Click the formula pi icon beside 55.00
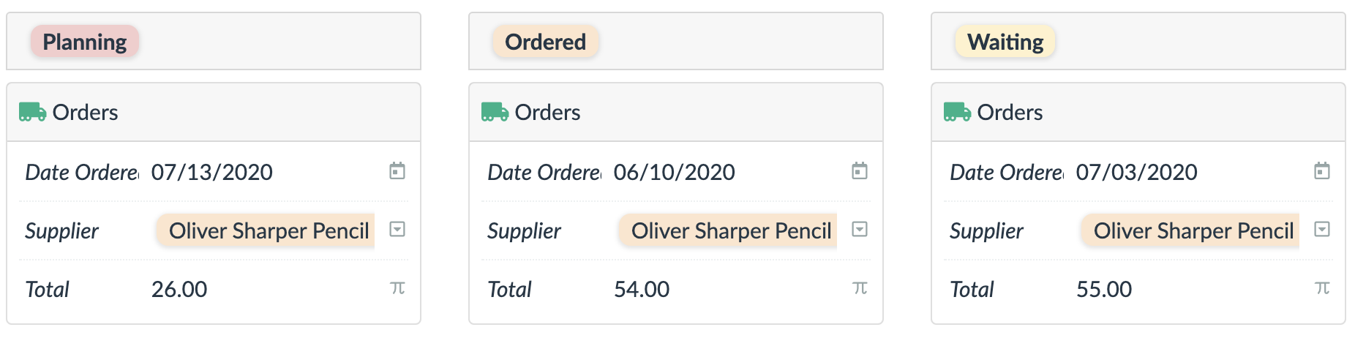 click(x=1322, y=288)
